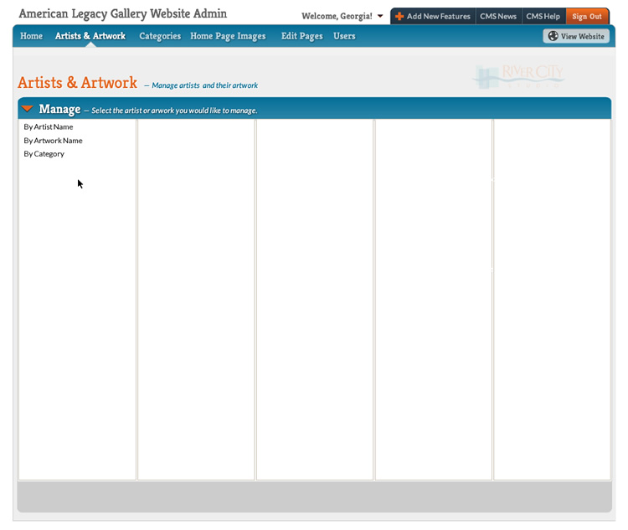Select By Artwork Name
The image size is (628, 530).
[53, 141]
